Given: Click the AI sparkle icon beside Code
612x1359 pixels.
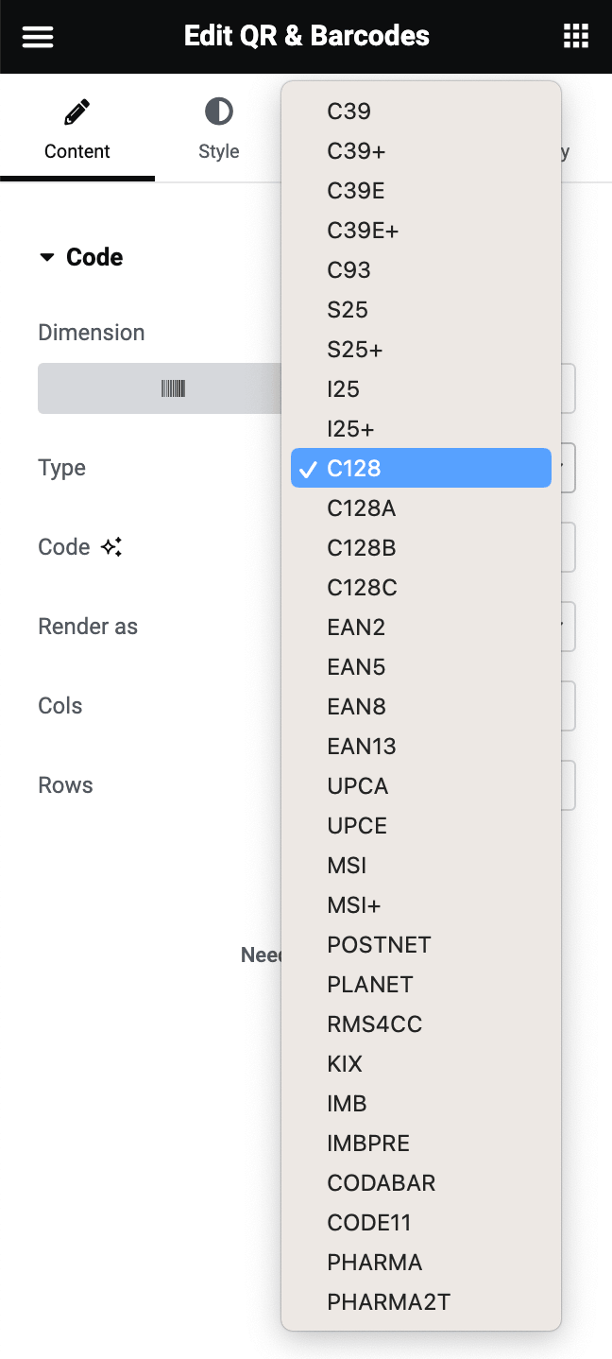Looking at the screenshot, I should (x=111, y=547).
